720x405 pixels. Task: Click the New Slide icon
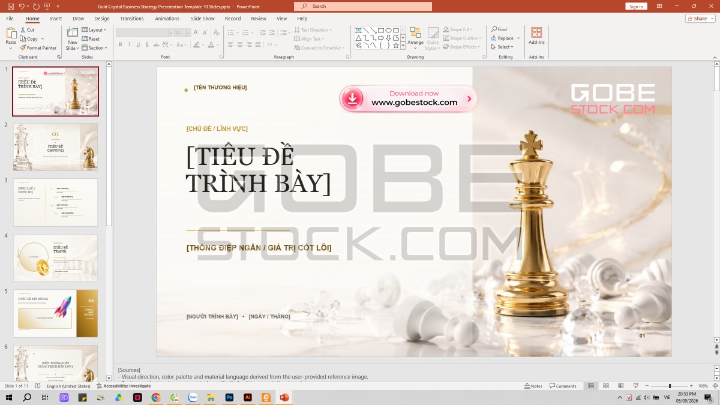(73, 32)
